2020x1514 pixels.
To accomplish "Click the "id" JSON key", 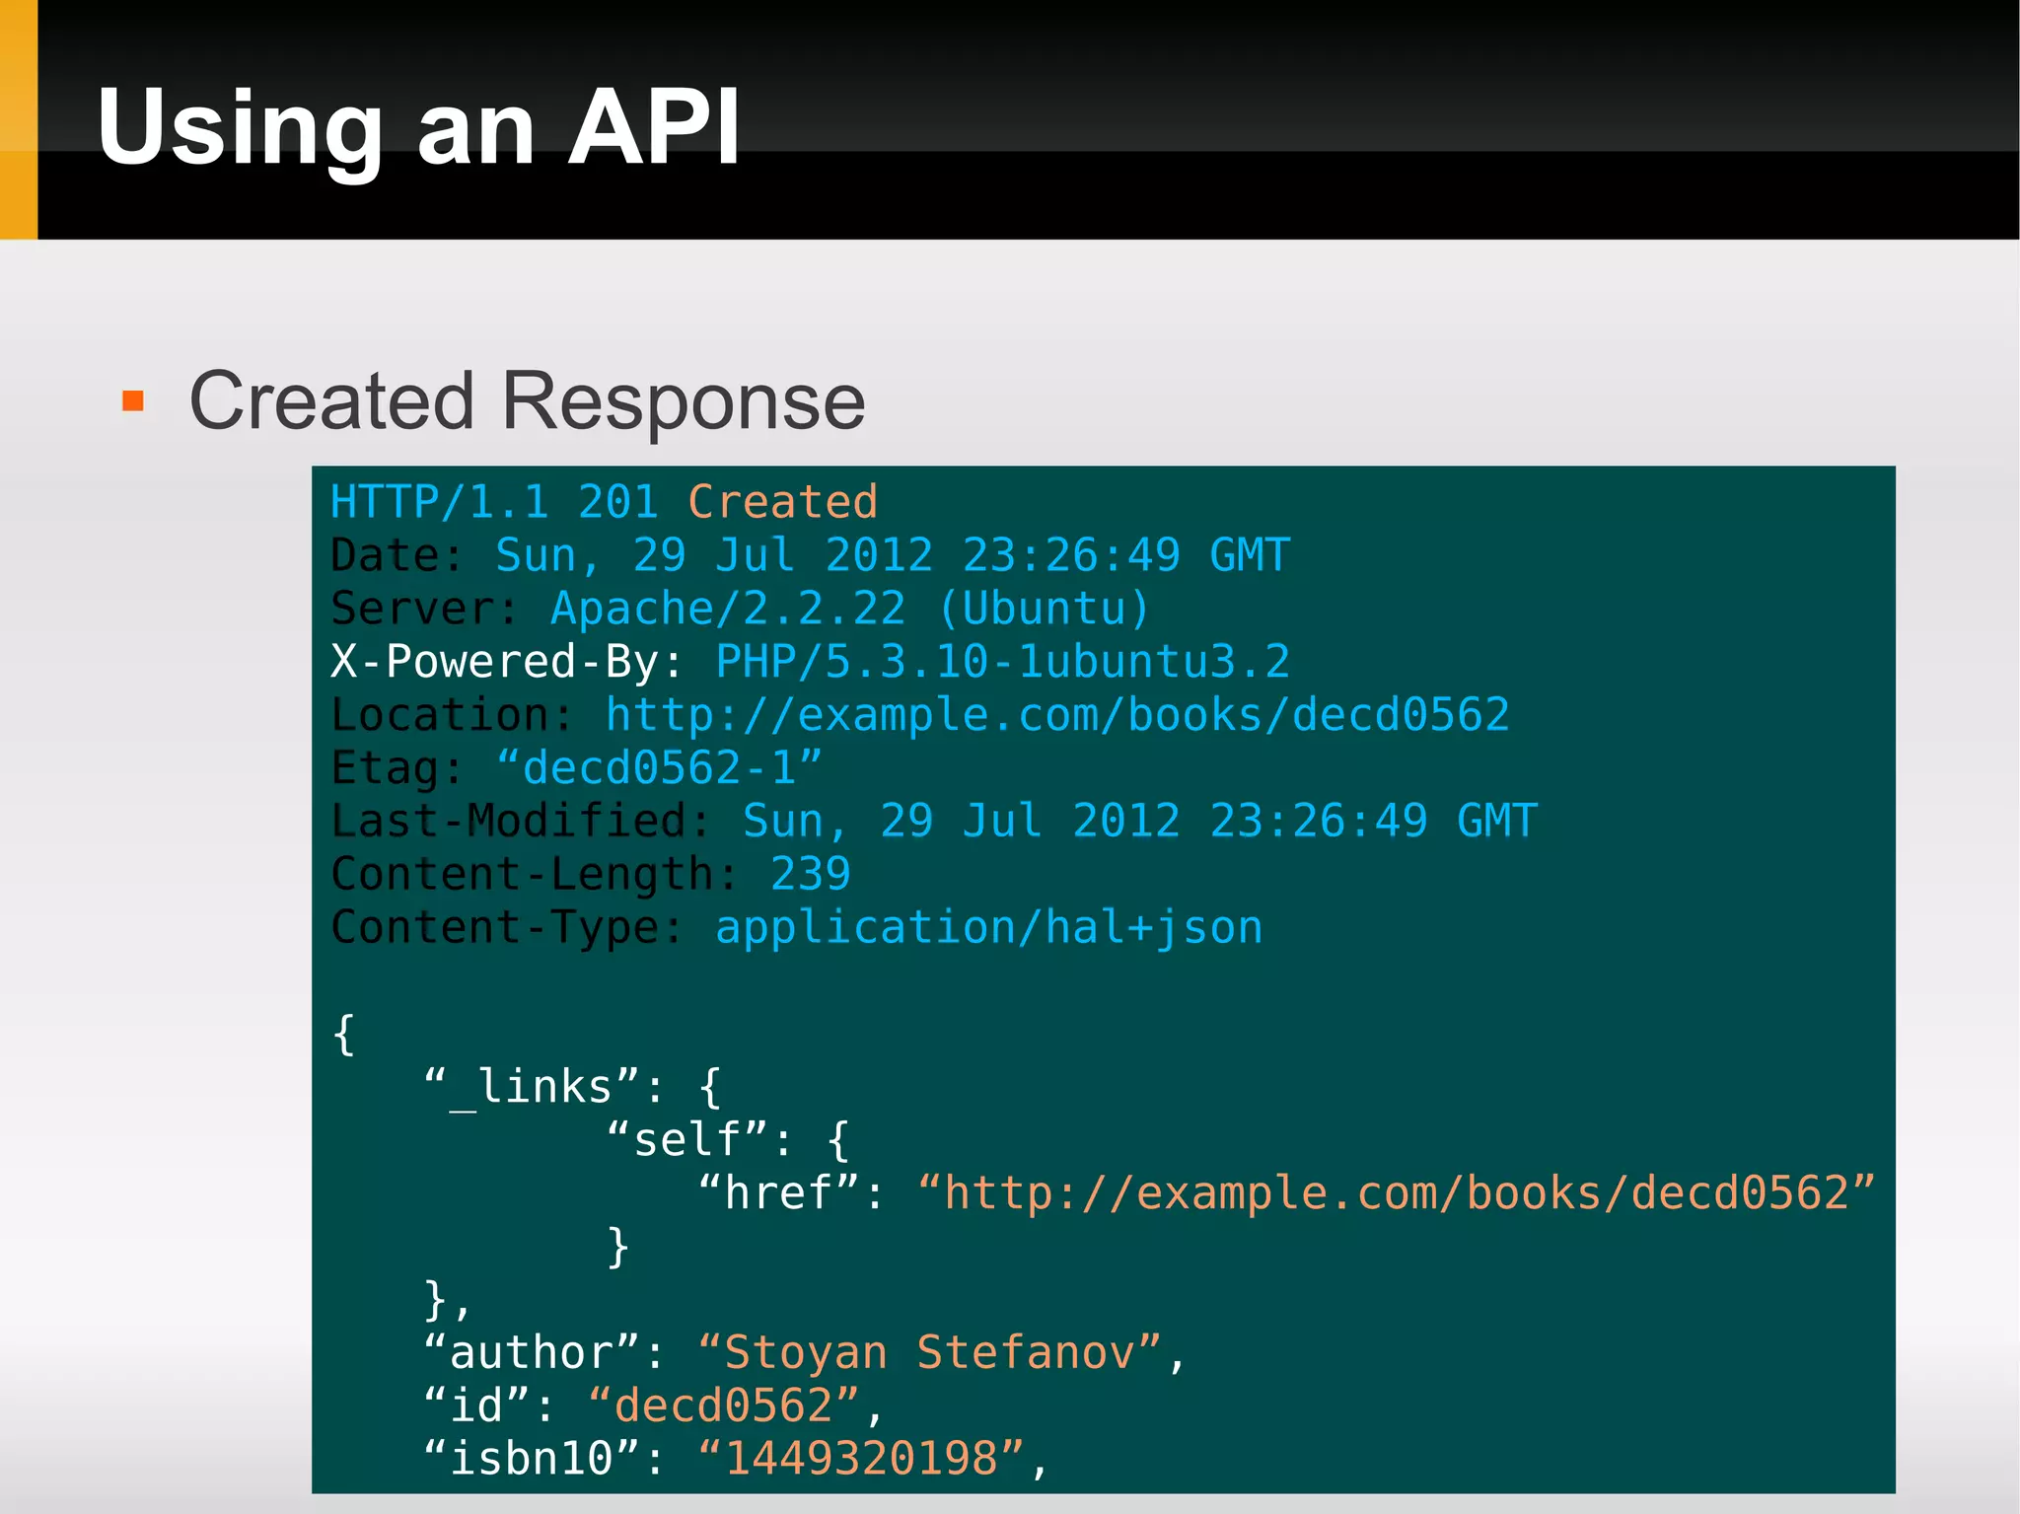I will (x=476, y=1406).
